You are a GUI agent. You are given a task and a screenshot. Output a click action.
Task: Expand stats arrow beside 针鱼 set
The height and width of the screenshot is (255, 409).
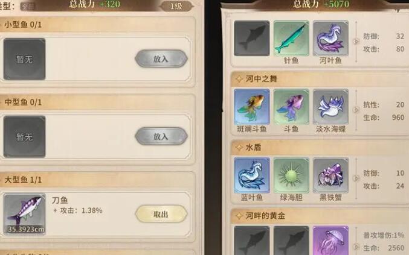(x=356, y=41)
